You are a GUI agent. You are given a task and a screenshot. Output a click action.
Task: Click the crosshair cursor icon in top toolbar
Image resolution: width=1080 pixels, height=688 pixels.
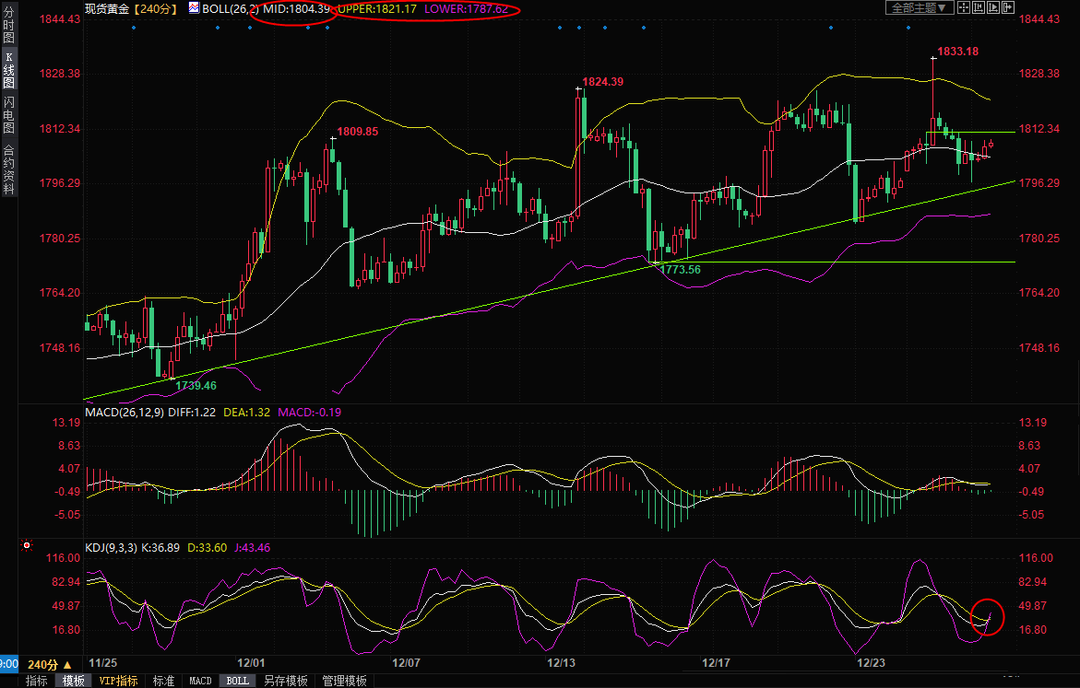click(964, 7)
